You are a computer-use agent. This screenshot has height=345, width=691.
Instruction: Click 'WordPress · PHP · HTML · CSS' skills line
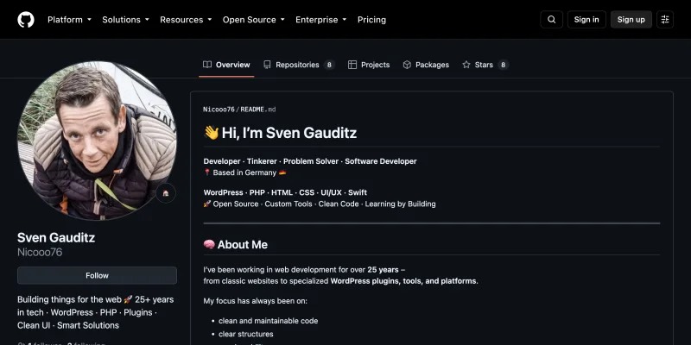tap(285, 192)
